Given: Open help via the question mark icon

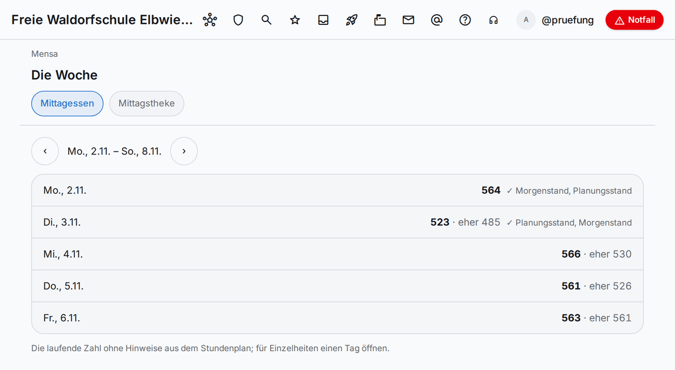Looking at the screenshot, I should click(465, 20).
